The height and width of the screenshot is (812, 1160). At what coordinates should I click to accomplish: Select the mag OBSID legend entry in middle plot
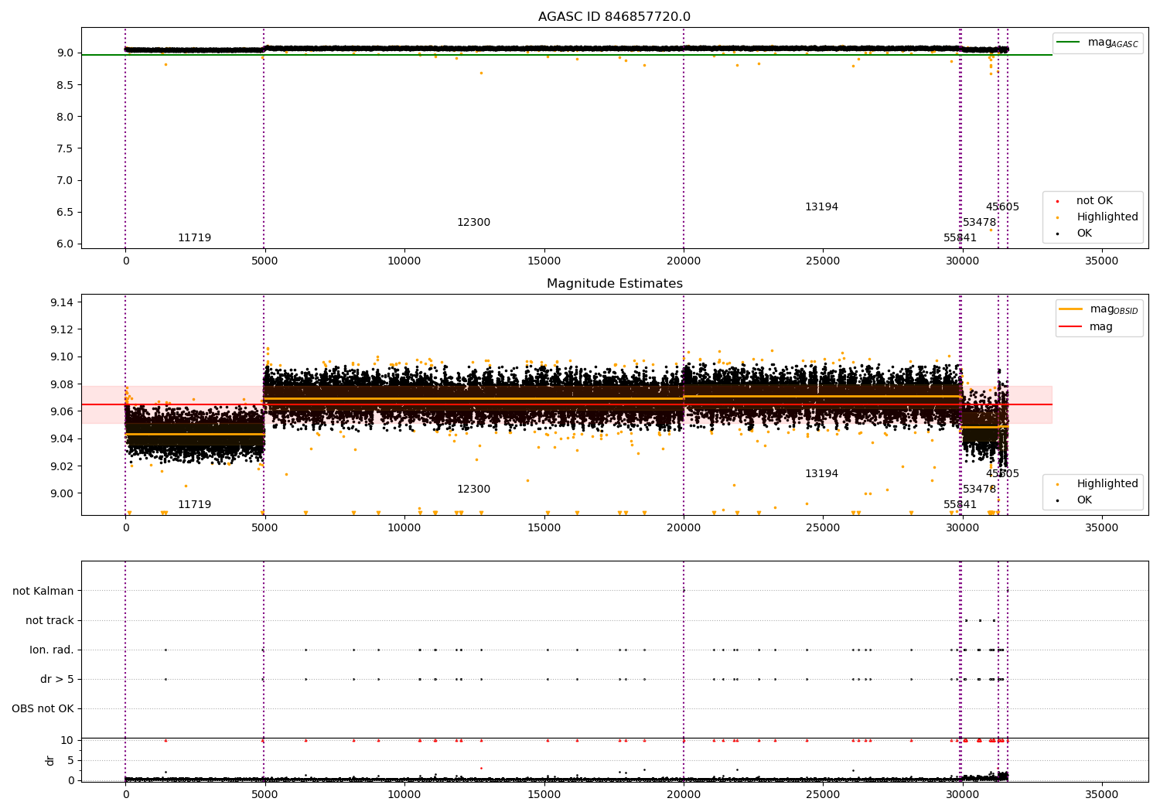point(1098,309)
